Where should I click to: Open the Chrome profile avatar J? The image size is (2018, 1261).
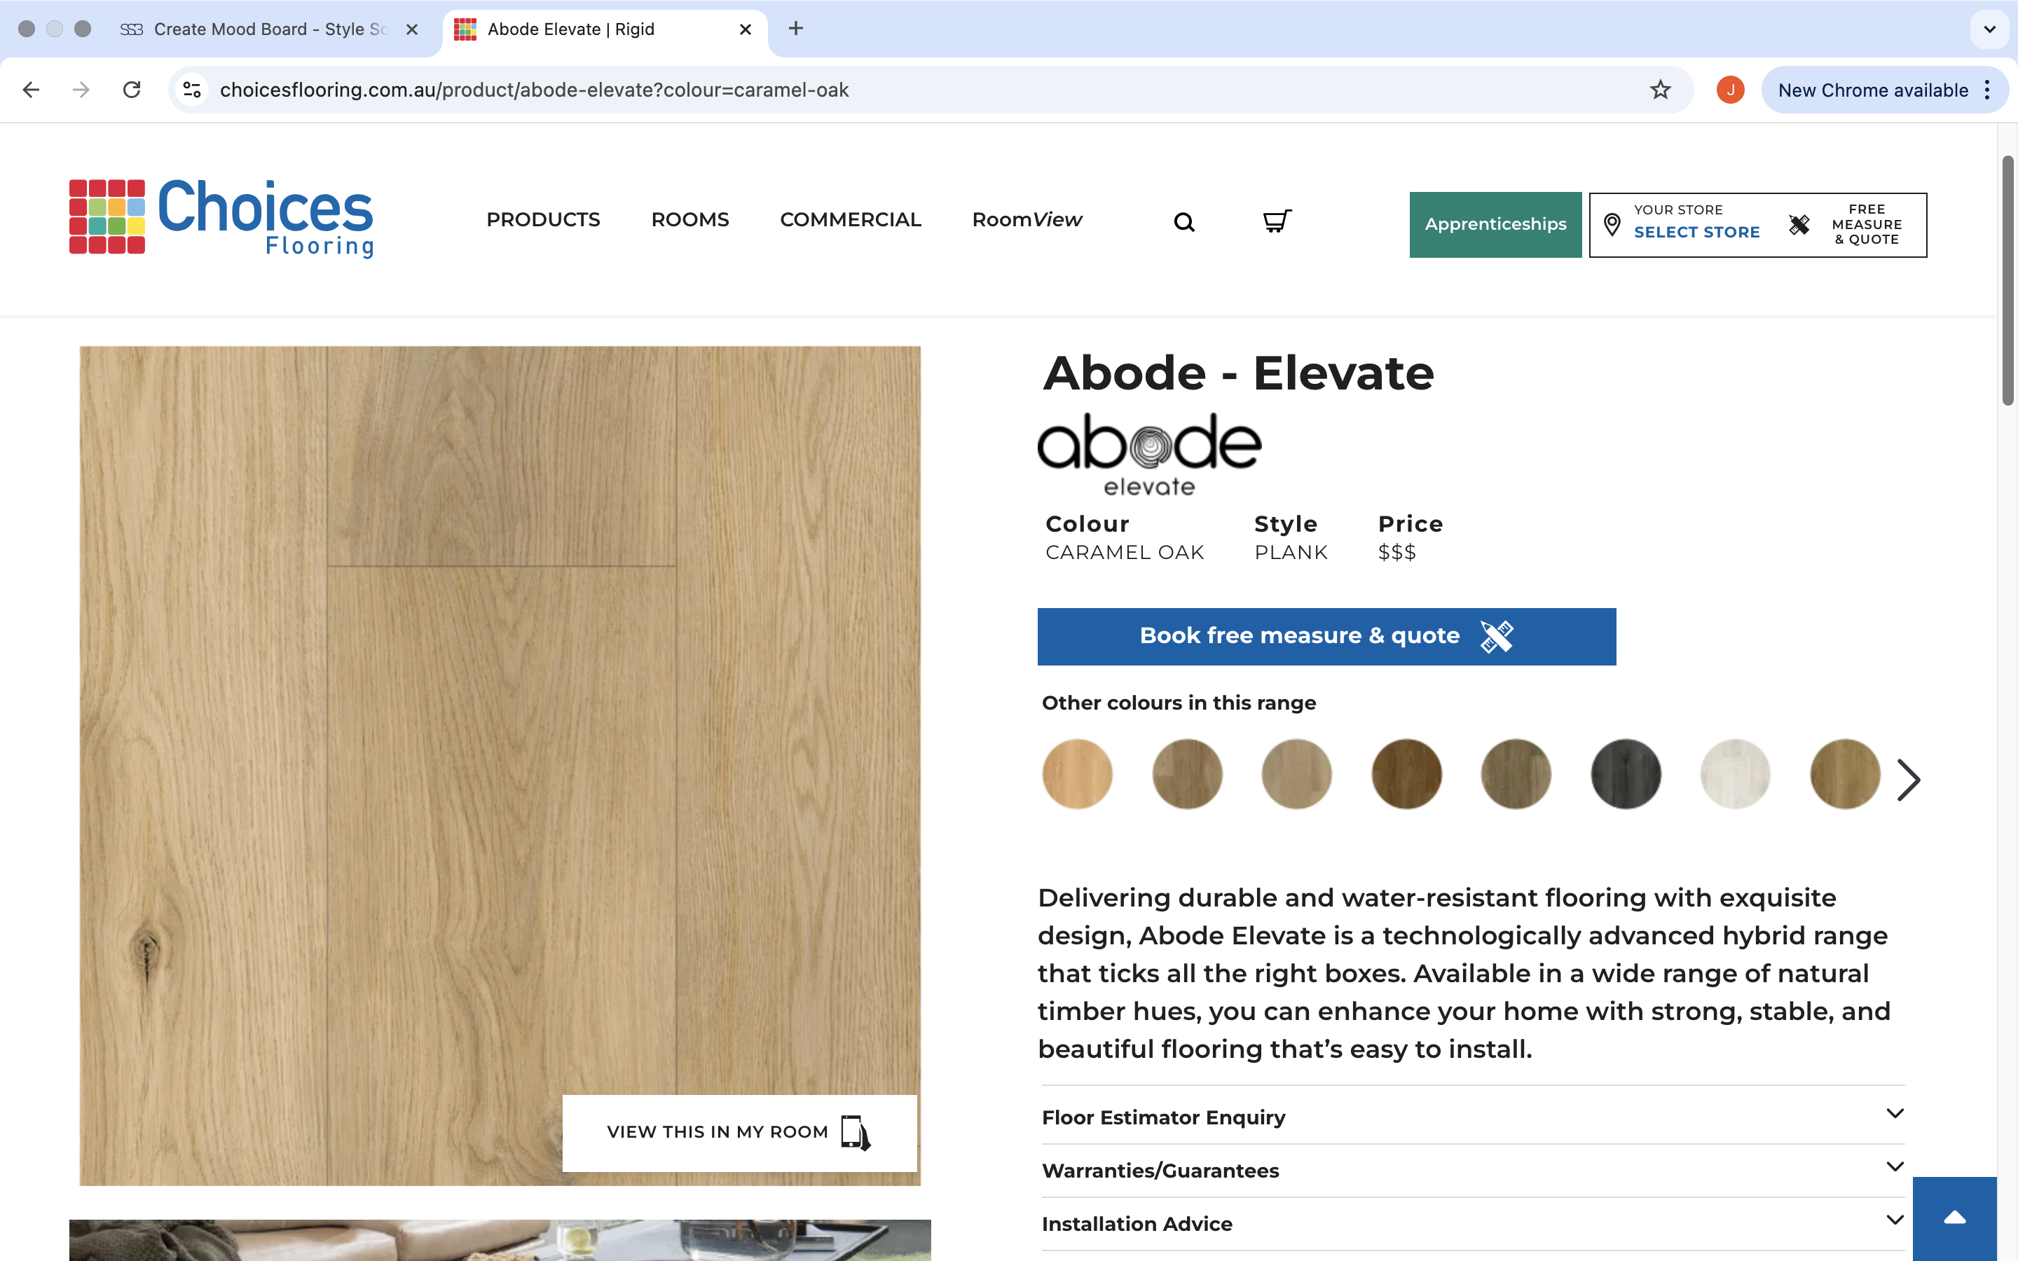pyautogui.click(x=1730, y=89)
